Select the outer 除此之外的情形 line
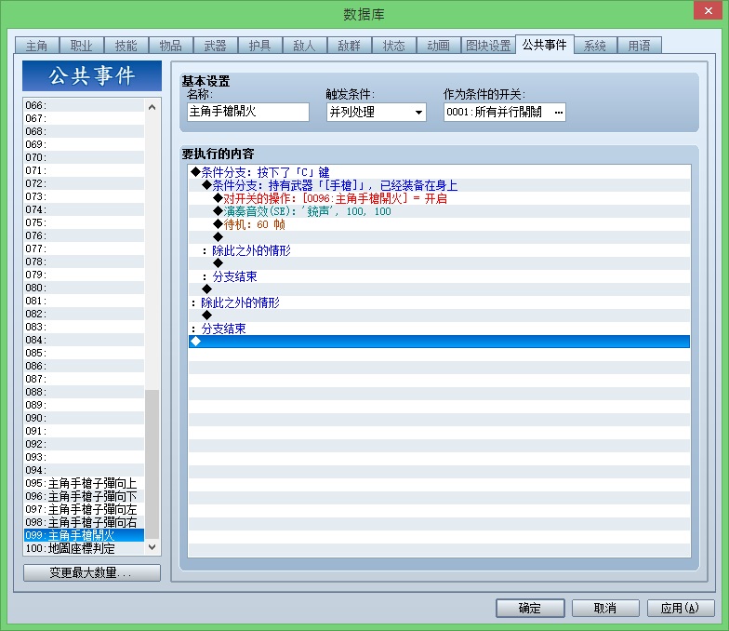 (x=439, y=302)
